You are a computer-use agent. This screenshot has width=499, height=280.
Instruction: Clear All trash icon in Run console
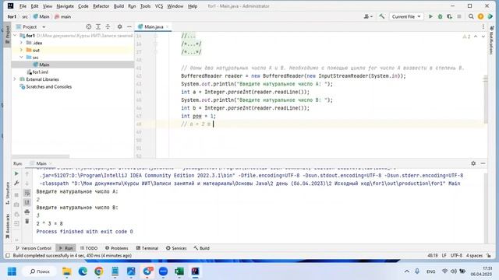point(27,221)
